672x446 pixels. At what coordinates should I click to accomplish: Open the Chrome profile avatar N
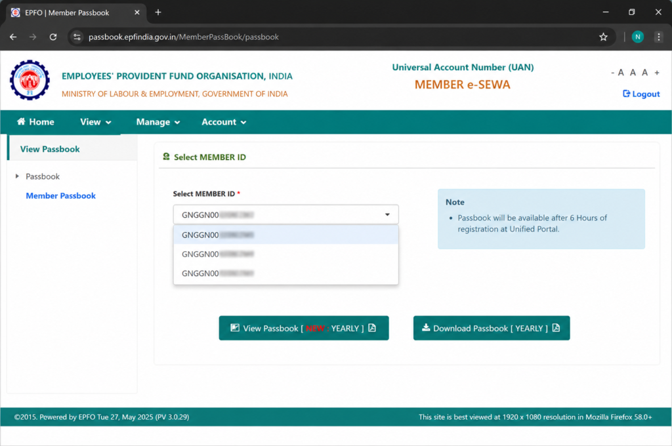(638, 37)
